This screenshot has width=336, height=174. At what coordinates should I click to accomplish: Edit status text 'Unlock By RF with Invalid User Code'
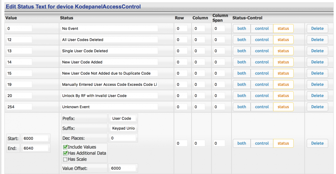[x=109, y=96]
